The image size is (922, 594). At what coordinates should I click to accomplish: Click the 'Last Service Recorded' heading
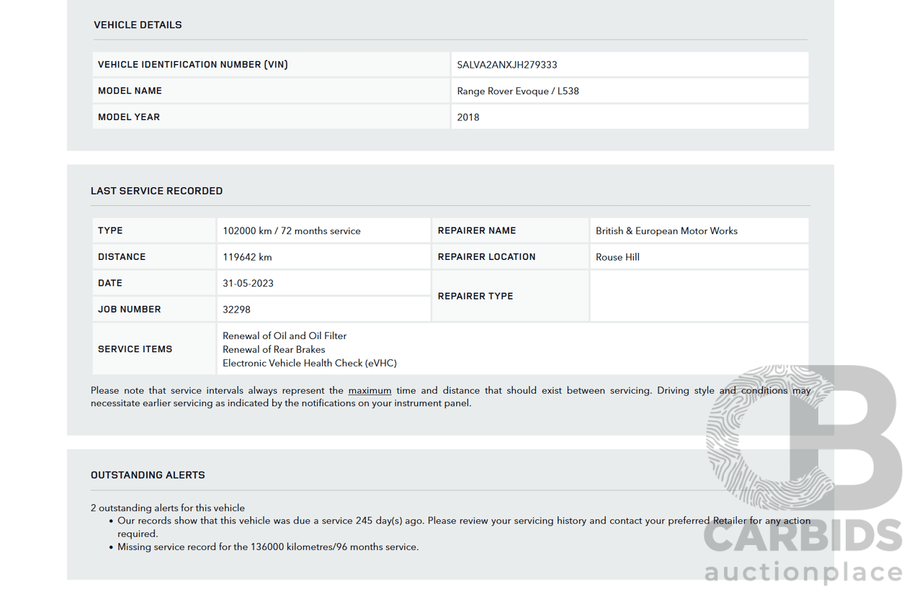click(x=156, y=191)
